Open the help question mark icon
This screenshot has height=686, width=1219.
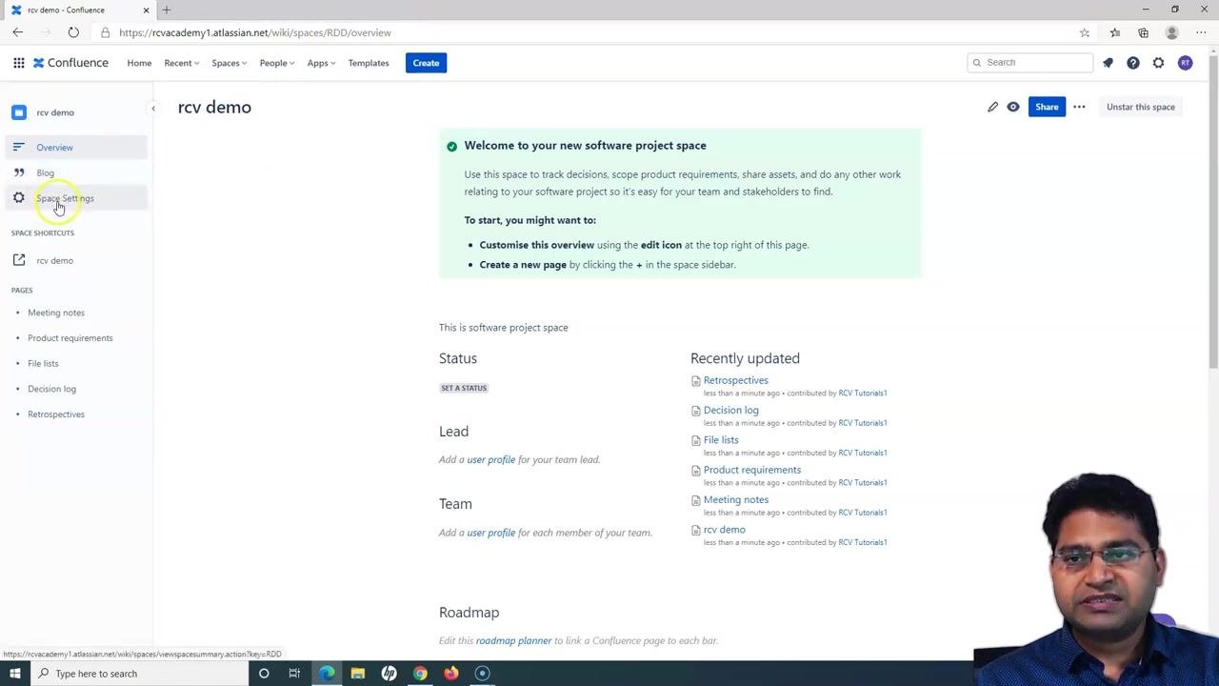[x=1133, y=63]
